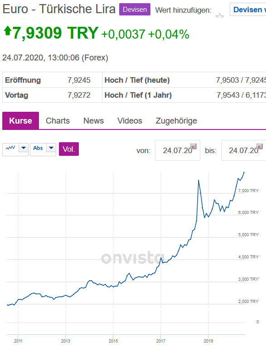The image size is (266, 348).
Task: Select the line chart type icon
Action: [10, 148]
